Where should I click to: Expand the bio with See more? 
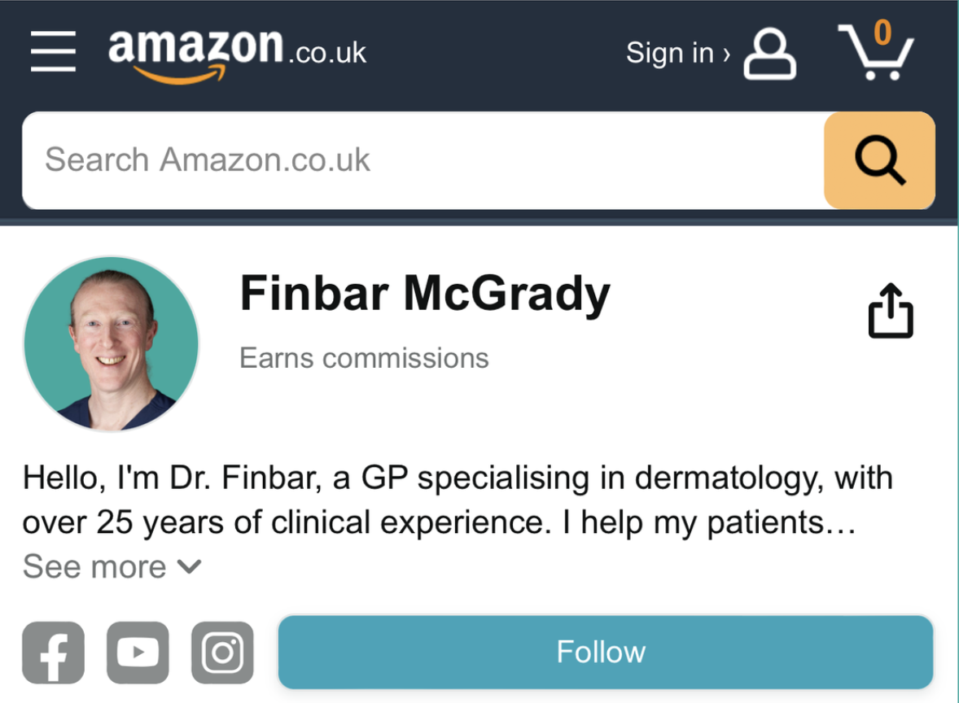tap(94, 566)
